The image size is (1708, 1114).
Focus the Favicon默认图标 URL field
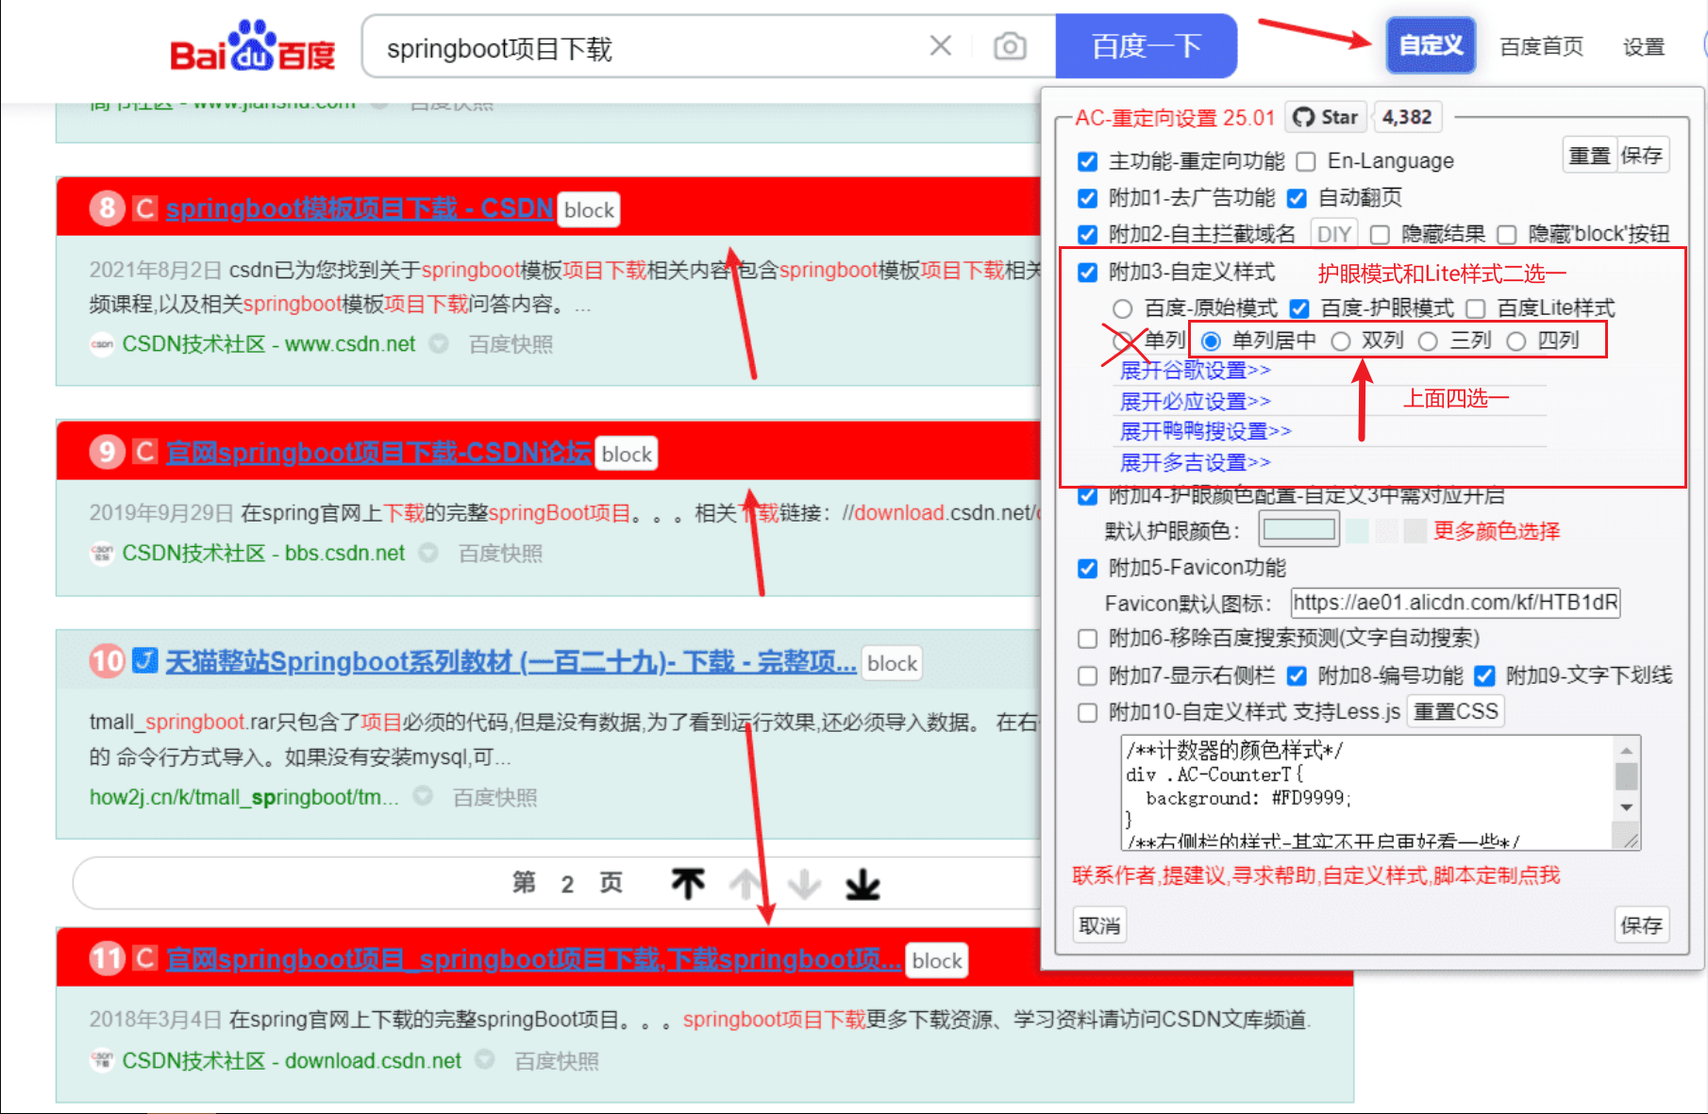1455,602
